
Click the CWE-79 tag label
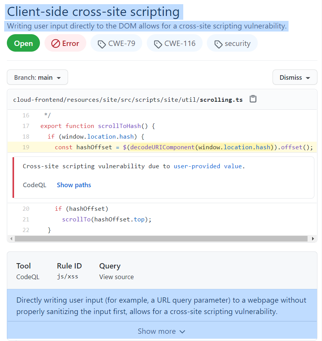click(x=116, y=43)
